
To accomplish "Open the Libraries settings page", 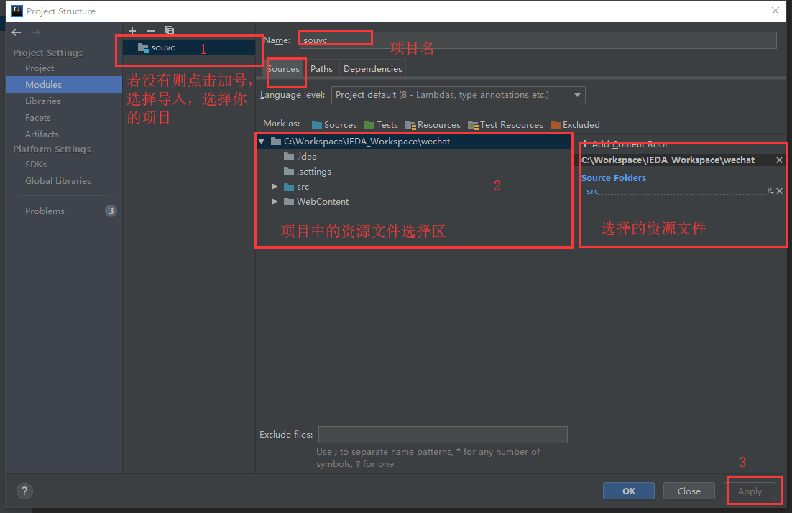I will (43, 101).
